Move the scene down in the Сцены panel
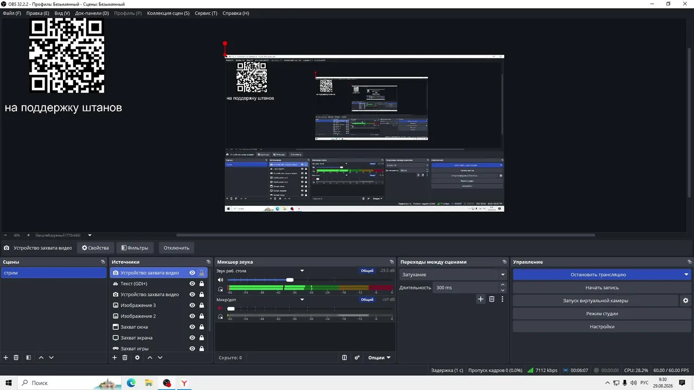Image resolution: width=694 pixels, height=390 pixels. [52, 357]
